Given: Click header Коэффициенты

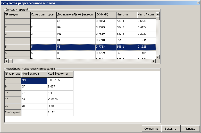Looking at the screenshot, I should coord(60,74).
